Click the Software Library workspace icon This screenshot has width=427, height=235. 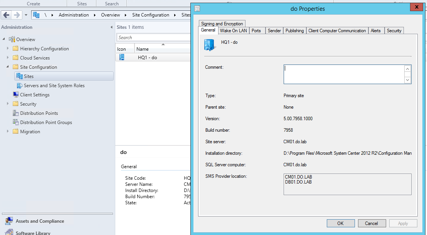click(x=9, y=232)
